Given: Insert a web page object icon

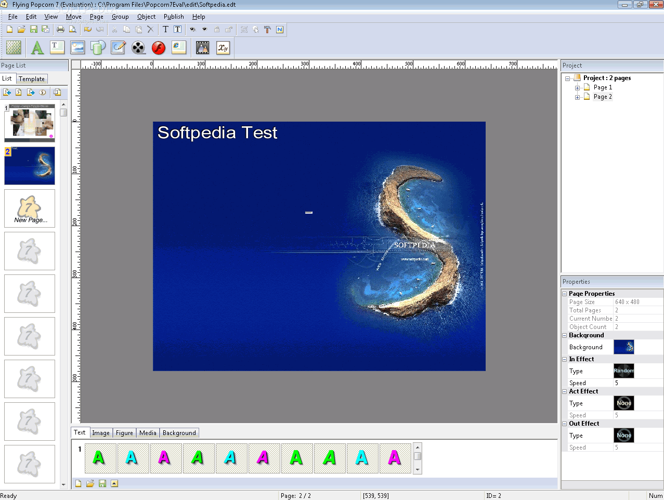Looking at the screenshot, I should coord(179,48).
